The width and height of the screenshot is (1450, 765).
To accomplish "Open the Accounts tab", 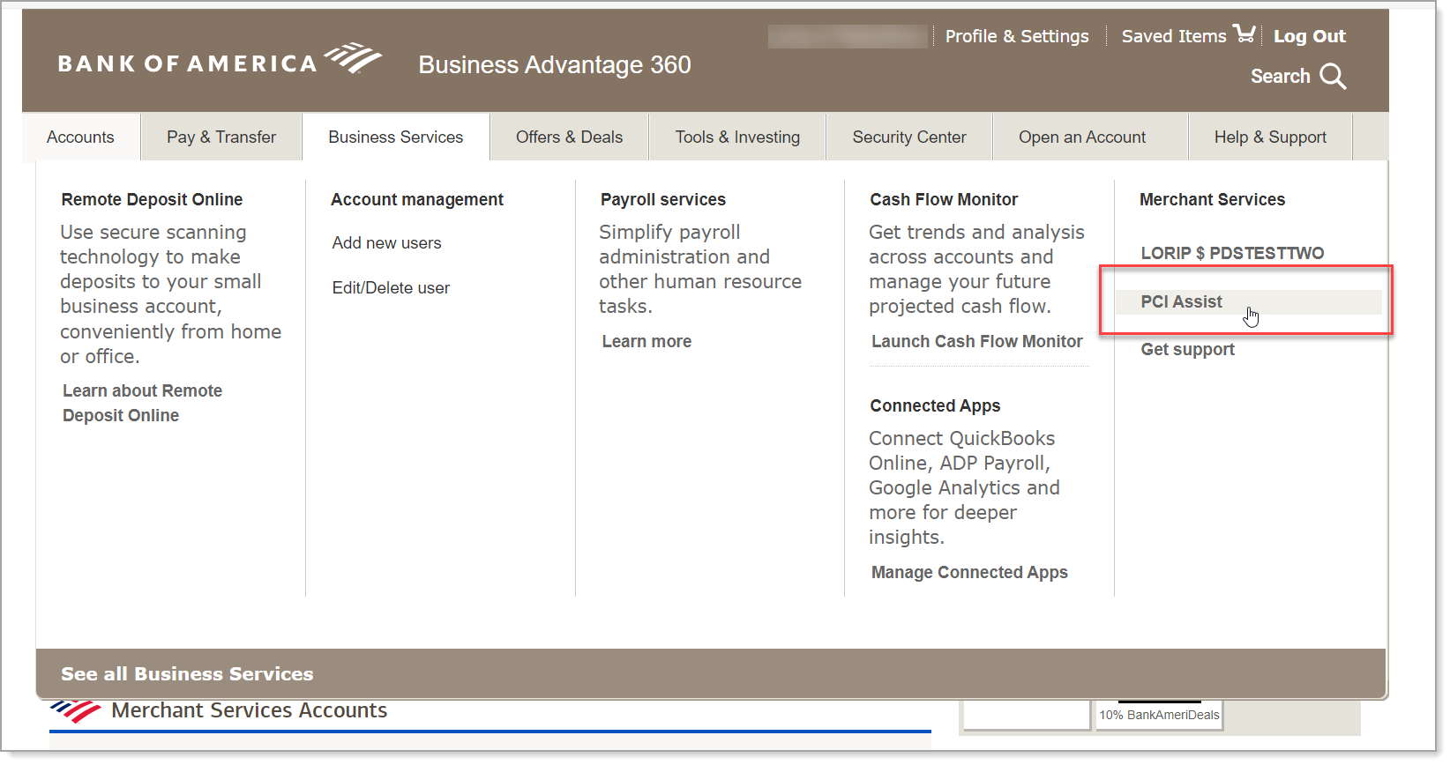I will click(80, 137).
